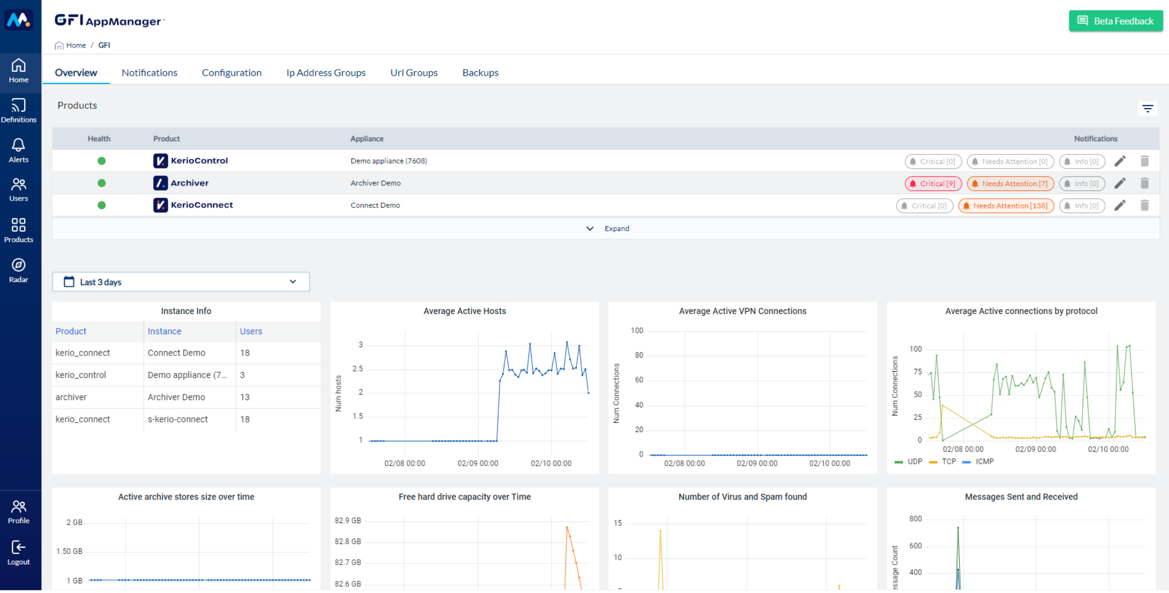Click the filter icon in Products header
This screenshot has height=593, width=1169.
(1148, 109)
